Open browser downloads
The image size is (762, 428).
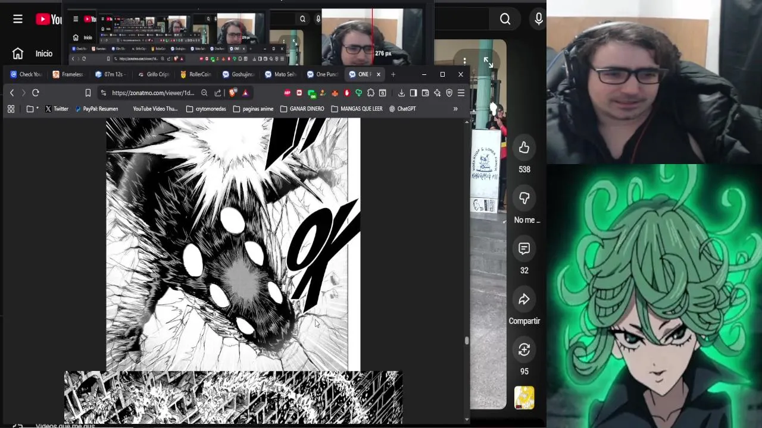(401, 93)
